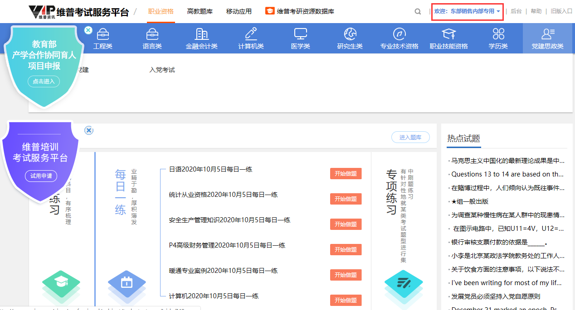Open the 计算机类 category icon
Viewport: 575px width, 310px height.
click(x=251, y=34)
